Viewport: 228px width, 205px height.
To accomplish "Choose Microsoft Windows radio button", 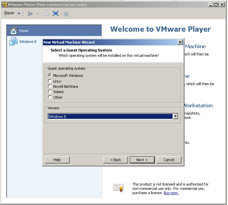I will click(50, 76).
